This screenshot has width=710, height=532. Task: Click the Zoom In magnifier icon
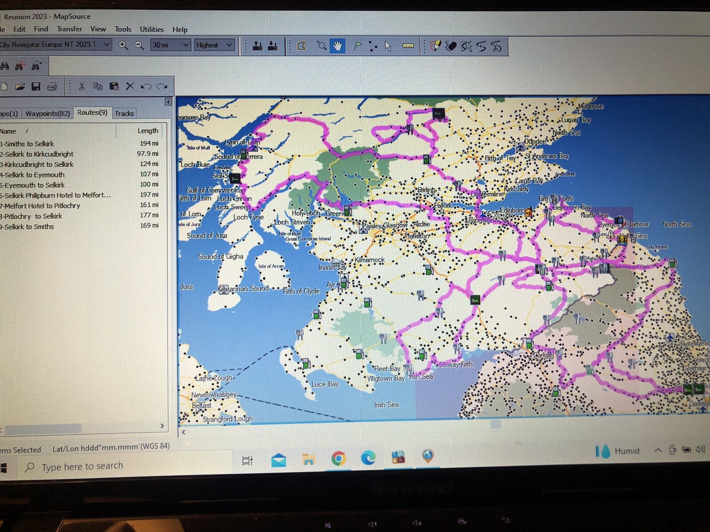pyautogui.click(x=123, y=45)
